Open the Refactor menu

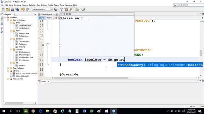[32, 5]
